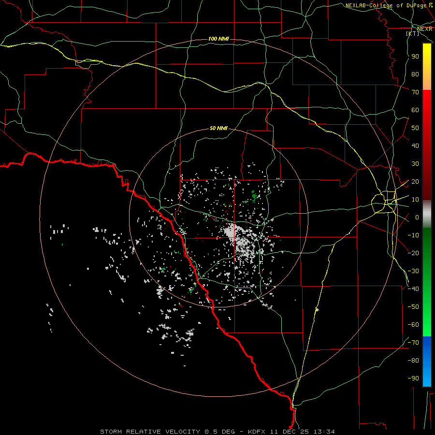Viewport: 435px width, 435px height.
Task: Click the 60 value on the color scale
Action: click(415, 110)
